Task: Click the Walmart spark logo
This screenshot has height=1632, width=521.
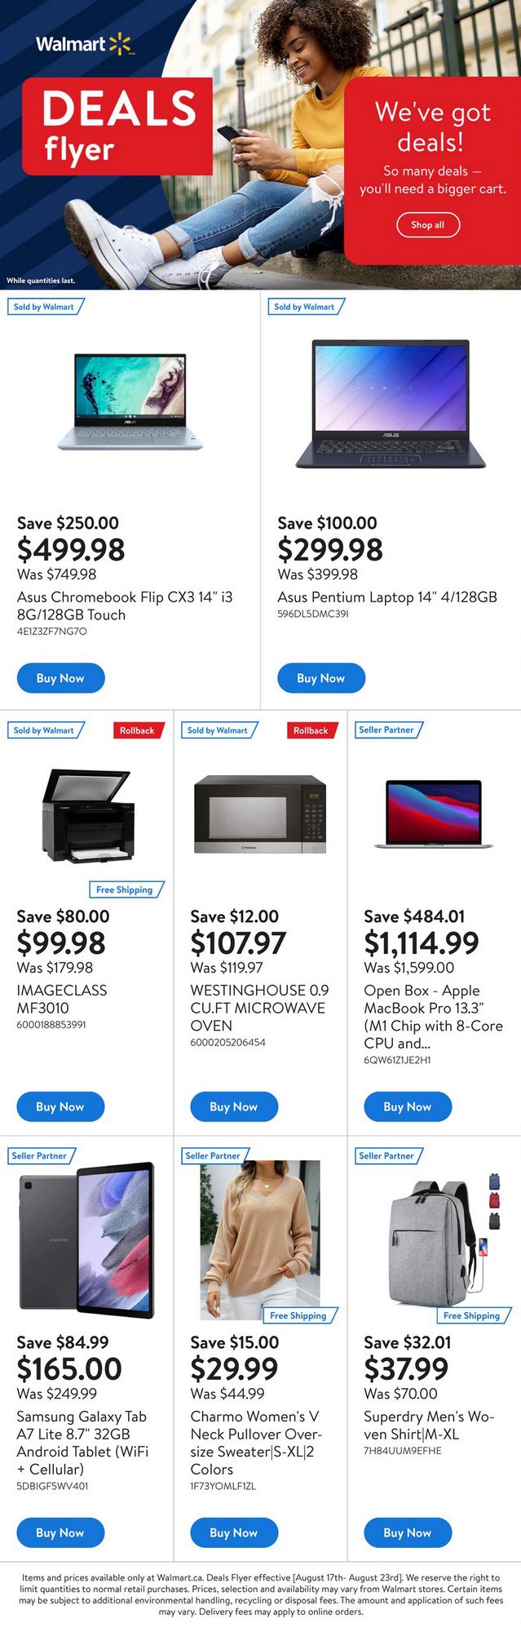Action: [x=119, y=43]
